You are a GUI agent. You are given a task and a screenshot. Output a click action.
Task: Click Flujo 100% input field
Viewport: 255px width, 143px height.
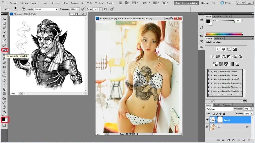pos(96,9)
